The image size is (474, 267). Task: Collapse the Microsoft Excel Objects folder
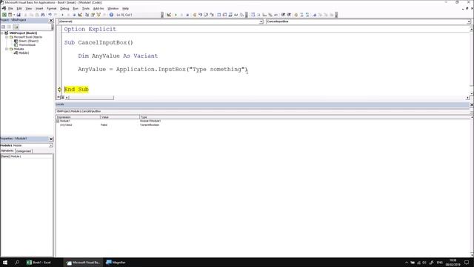[x=7, y=37]
